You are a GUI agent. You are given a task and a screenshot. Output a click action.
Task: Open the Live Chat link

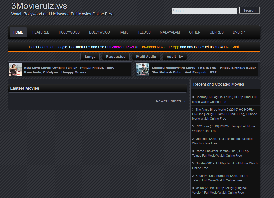pos(231,47)
